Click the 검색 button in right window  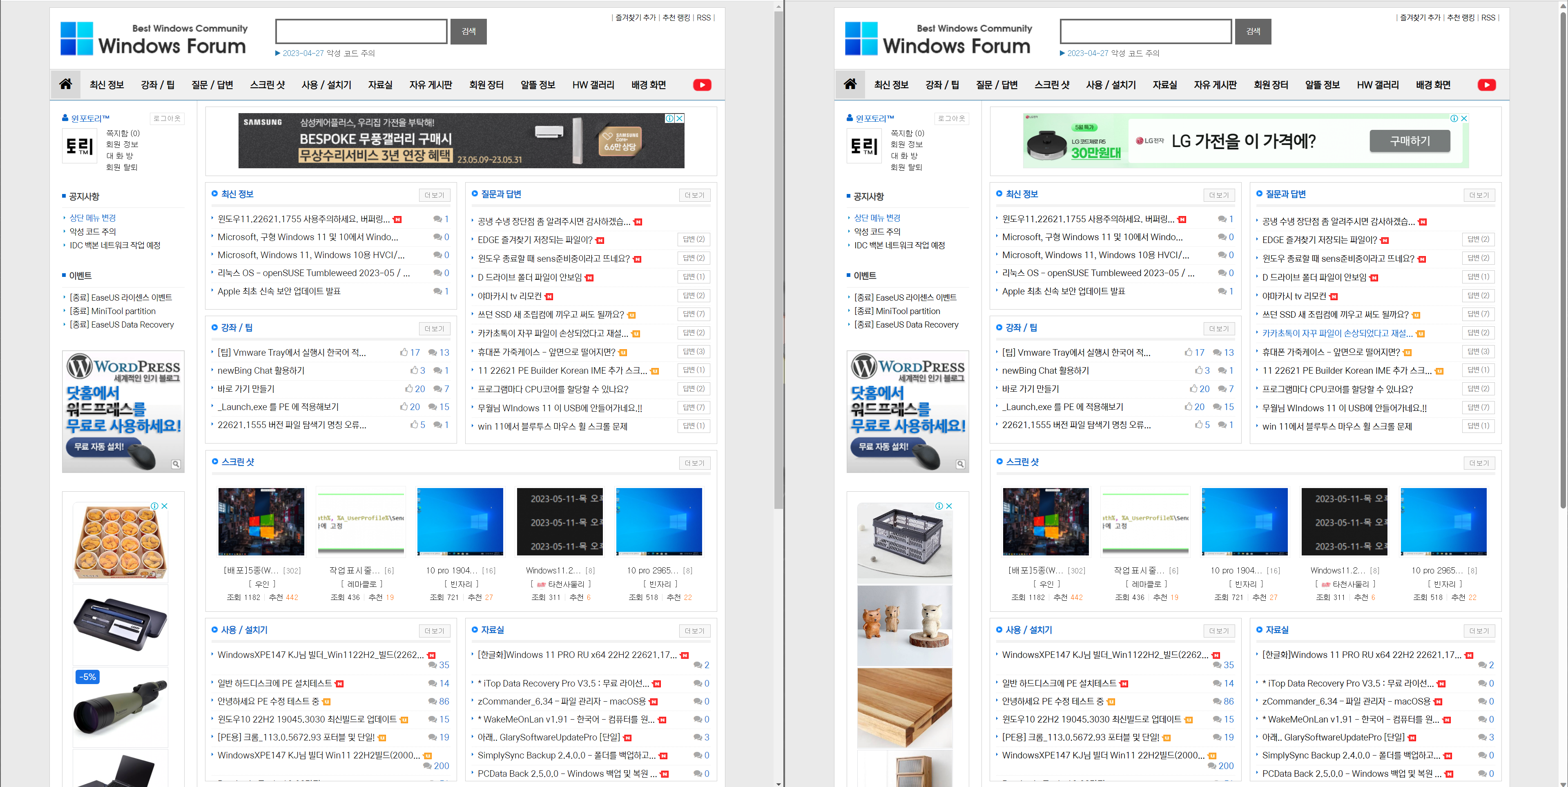pyautogui.click(x=1253, y=31)
